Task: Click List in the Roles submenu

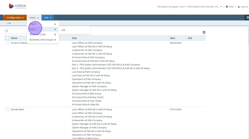Action: (63, 30)
